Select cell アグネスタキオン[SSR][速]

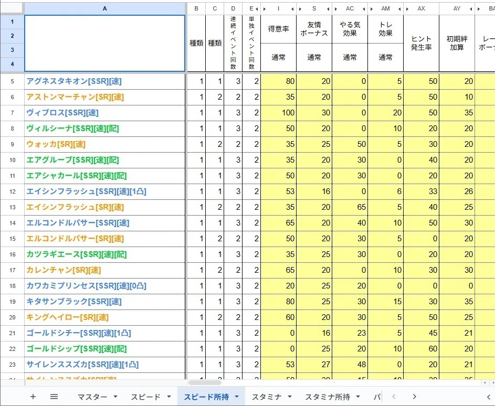coord(105,81)
